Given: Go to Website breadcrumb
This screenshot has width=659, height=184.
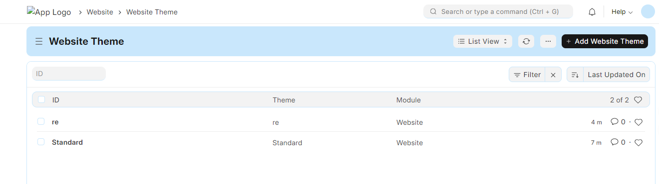Looking at the screenshot, I should click(x=100, y=12).
